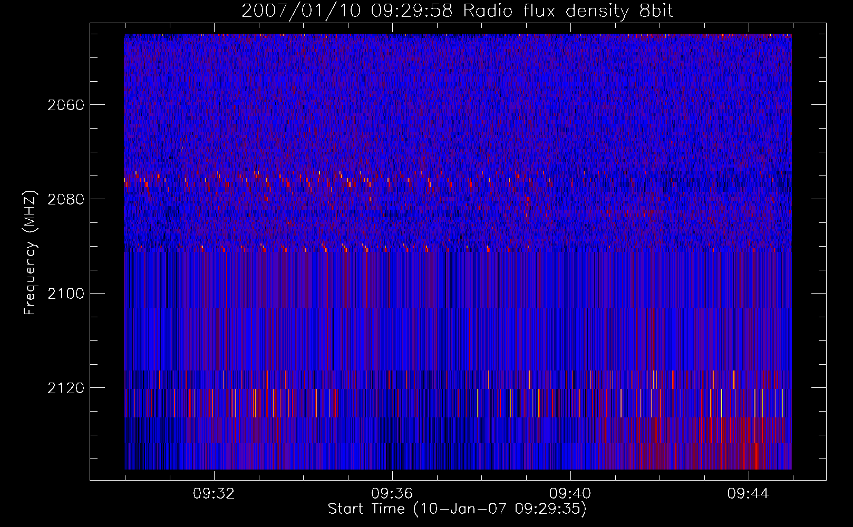Click the 09:40 time tick label
The image size is (853, 527).
570,494
